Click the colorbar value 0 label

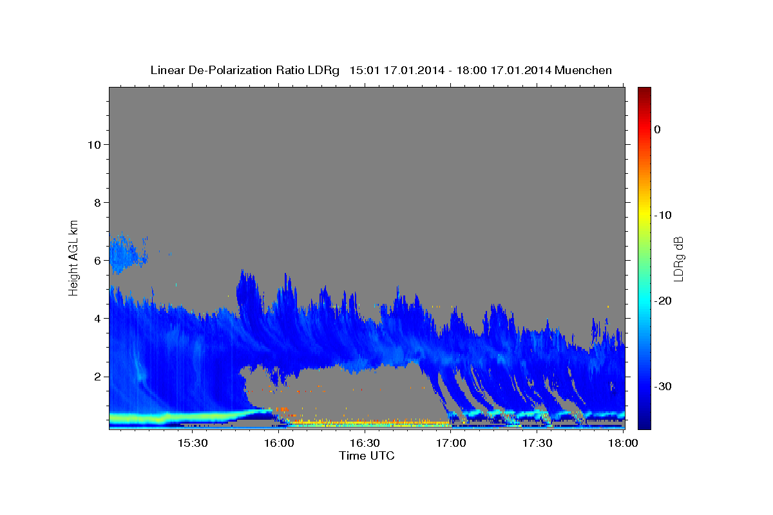[x=658, y=129]
